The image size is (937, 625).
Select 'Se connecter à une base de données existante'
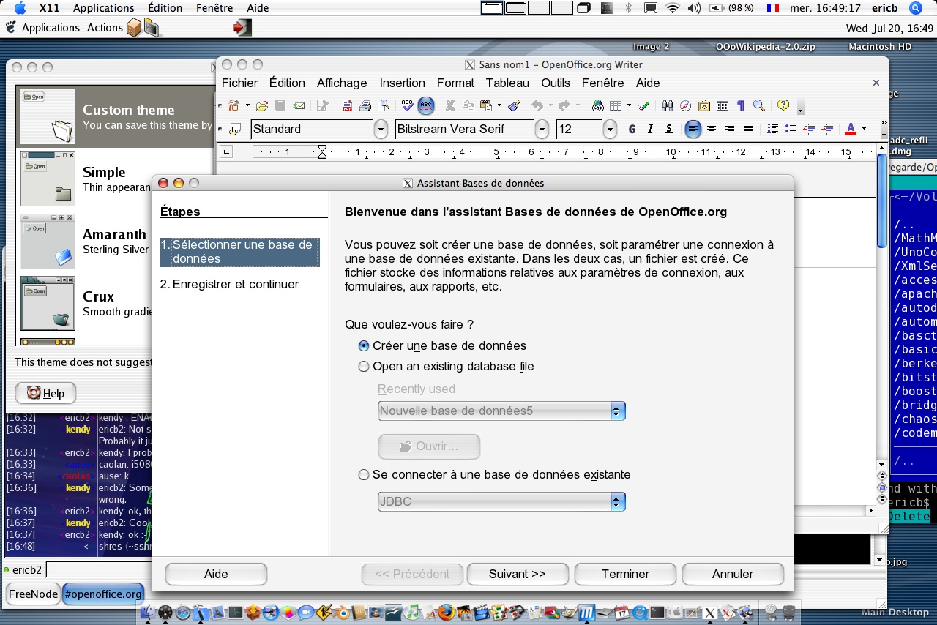pos(364,475)
